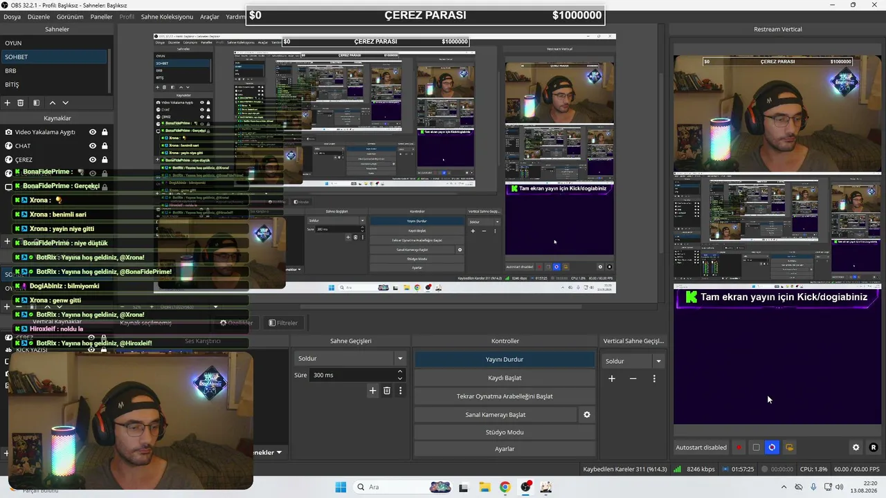Open File Explorer from the taskbar
The image size is (886, 498).
(484, 487)
